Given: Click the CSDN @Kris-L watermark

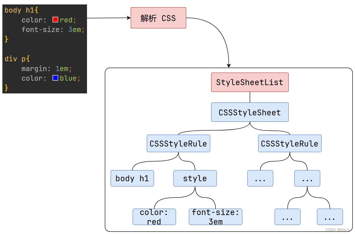Looking at the screenshot, I should 337,230.
